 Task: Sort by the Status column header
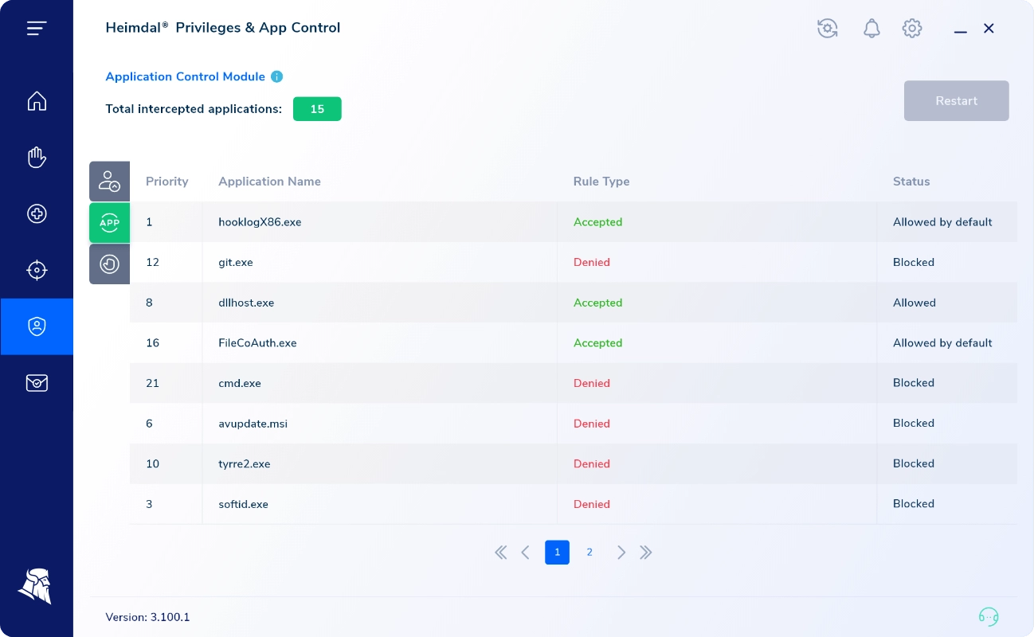[x=911, y=182]
